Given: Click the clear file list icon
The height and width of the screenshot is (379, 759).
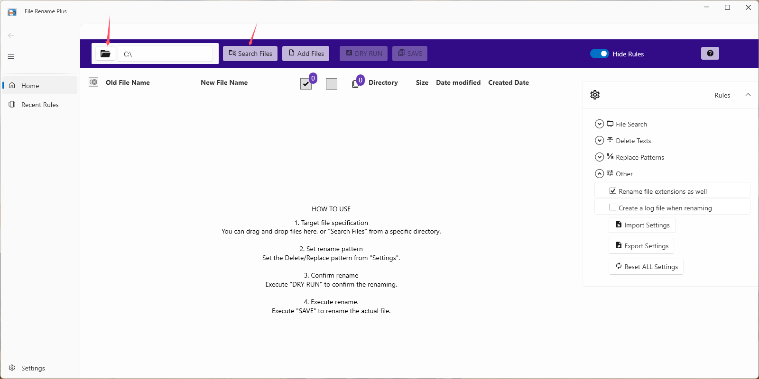Looking at the screenshot, I should pyautogui.click(x=93, y=82).
